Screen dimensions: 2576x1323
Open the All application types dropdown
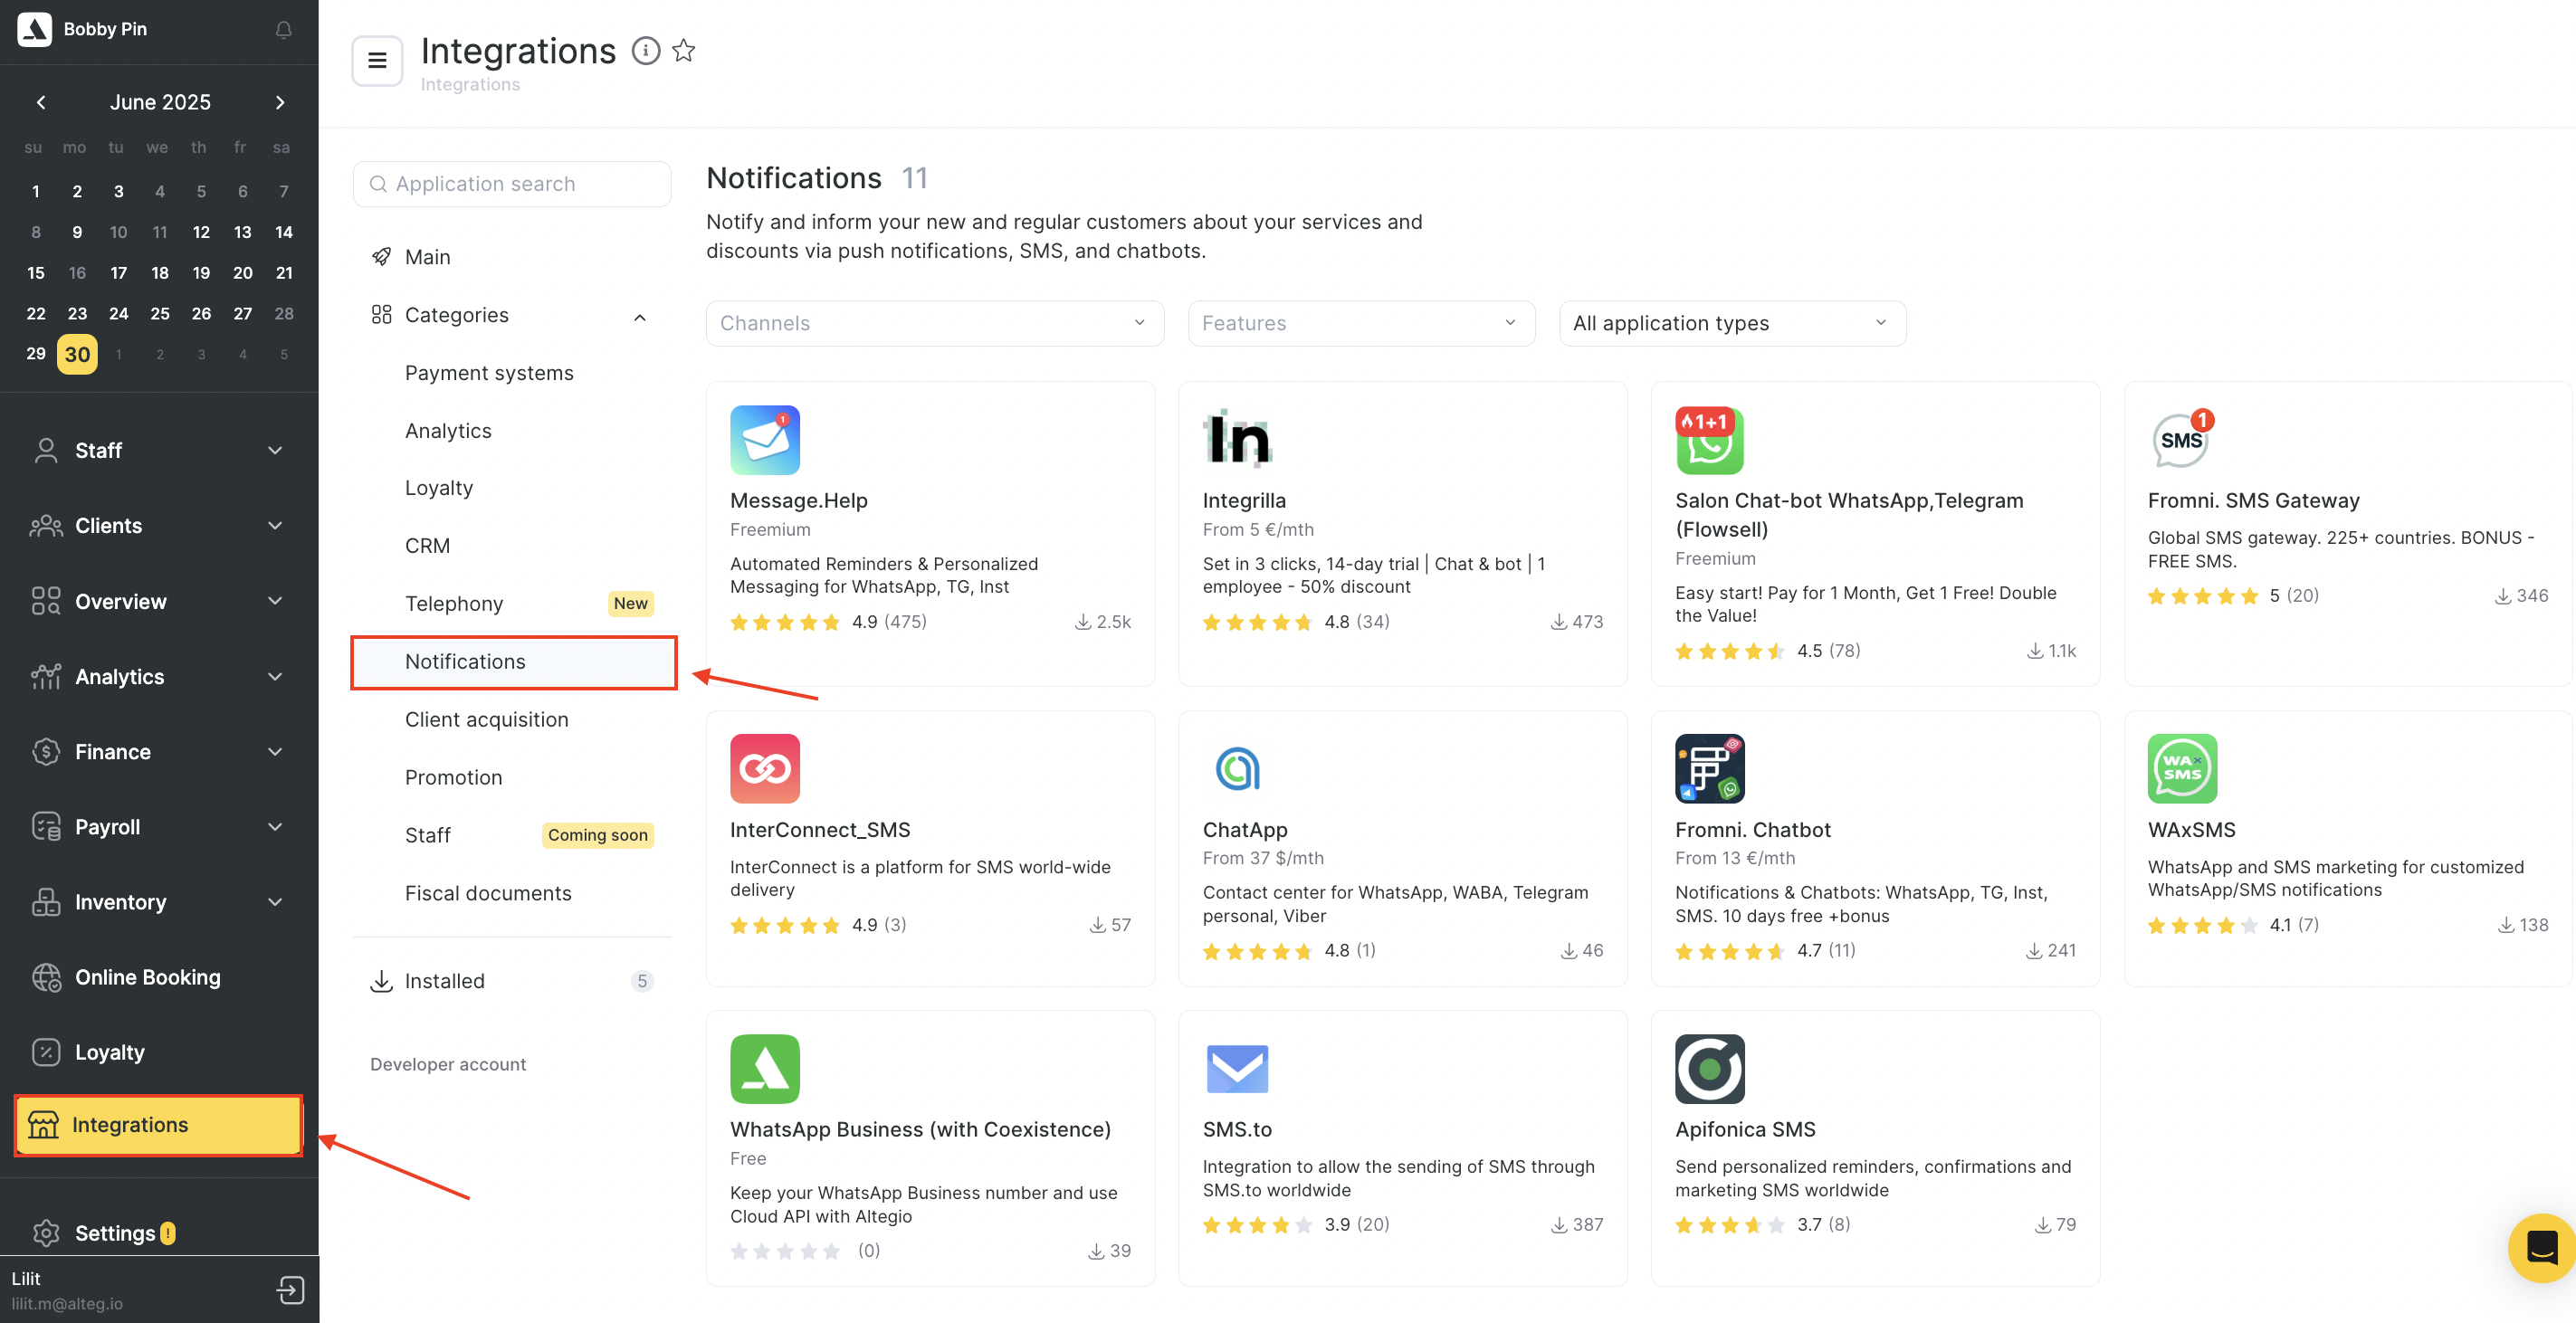(x=1732, y=323)
